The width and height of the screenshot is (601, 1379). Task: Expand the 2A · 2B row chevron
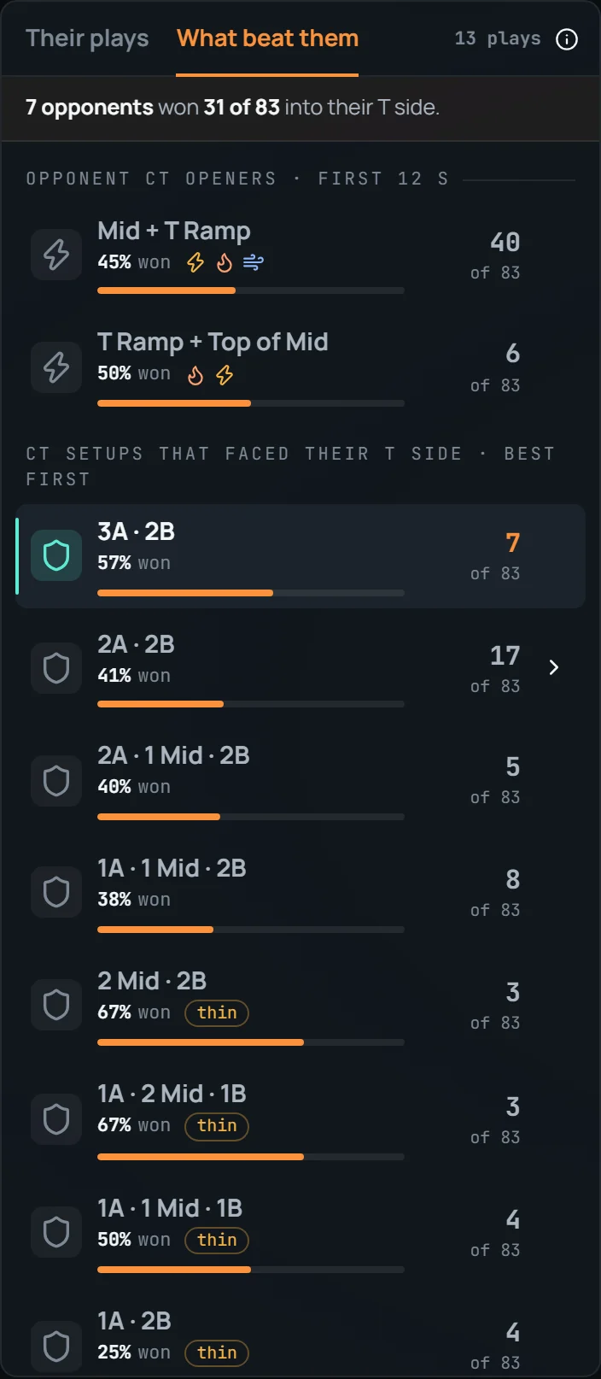pyautogui.click(x=554, y=667)
